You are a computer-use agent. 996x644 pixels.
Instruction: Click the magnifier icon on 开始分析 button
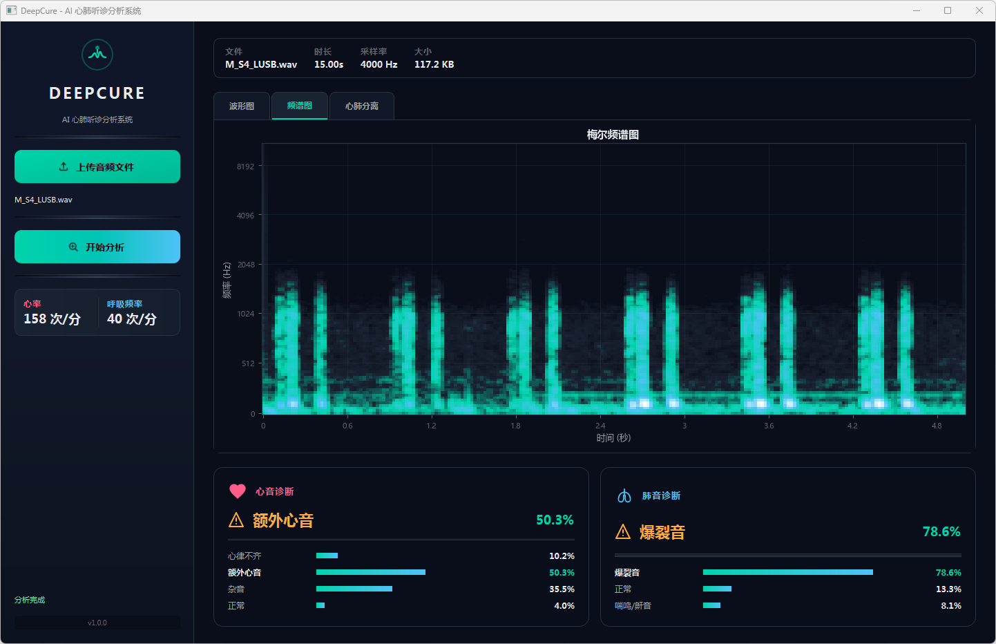pyautogui.click(x=73, y=247)
